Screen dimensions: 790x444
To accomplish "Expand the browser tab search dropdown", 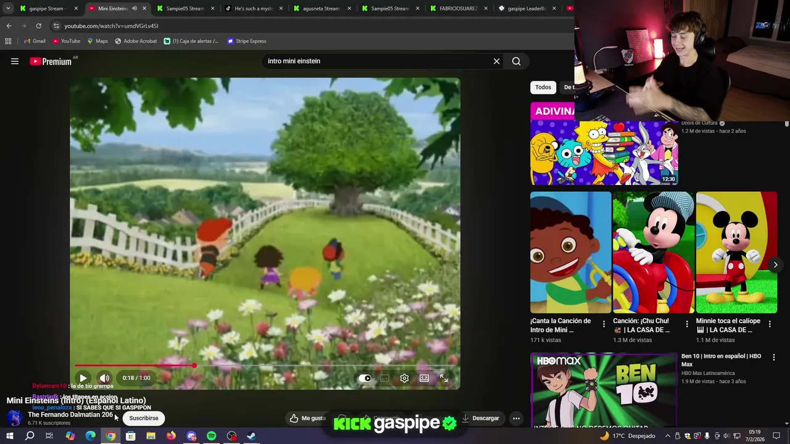I will click(7, 8).
